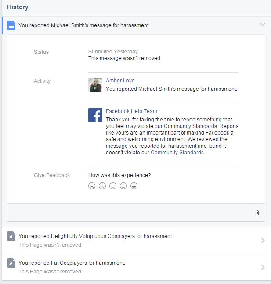Screen dimensions: 271x284
Task: Click 'This Page wasn't removed' under Fat Cosplayers
Action: [x=50, y=272]
